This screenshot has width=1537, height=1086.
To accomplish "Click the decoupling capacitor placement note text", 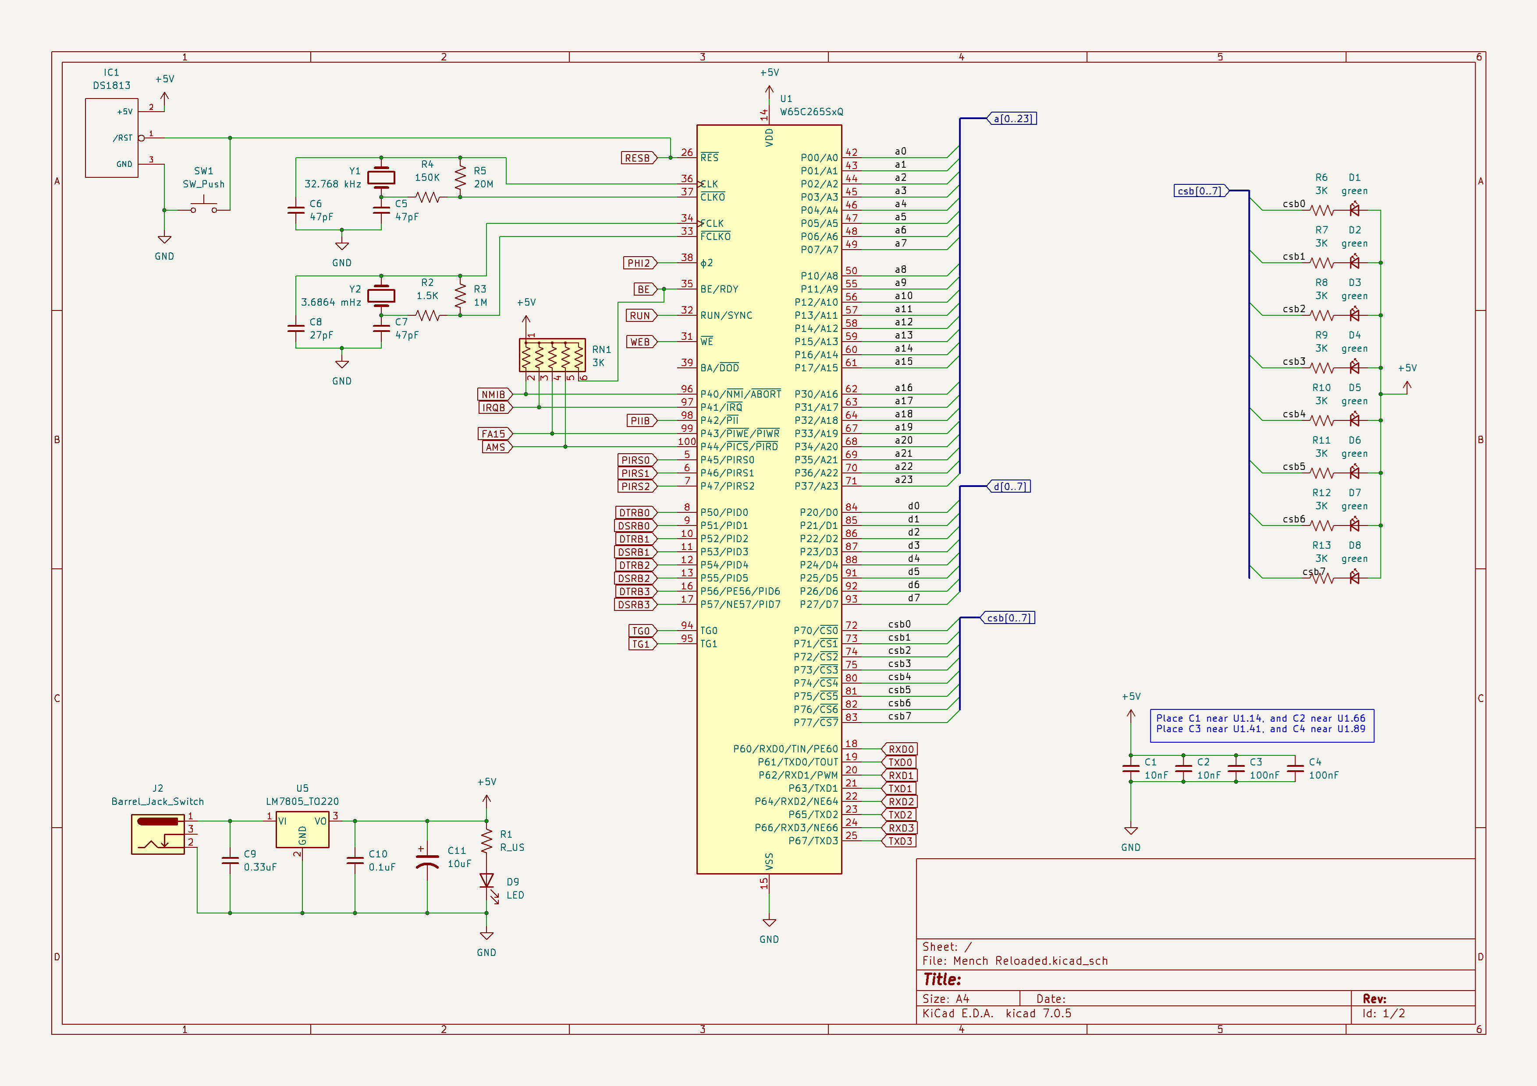I will (1260, 724).
